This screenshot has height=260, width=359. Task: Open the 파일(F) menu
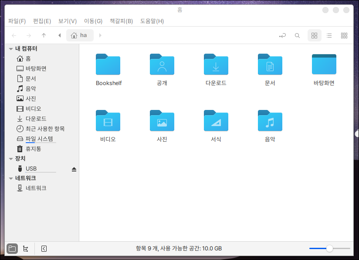(x=17, y=21)
